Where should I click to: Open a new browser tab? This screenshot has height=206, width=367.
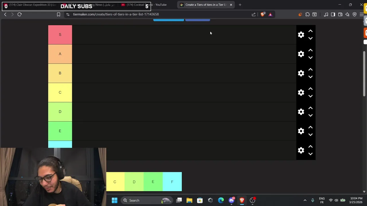click(x=240, y=5)
